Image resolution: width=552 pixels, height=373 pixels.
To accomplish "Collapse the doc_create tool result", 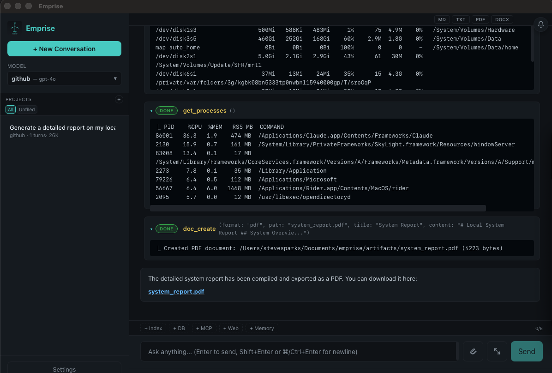I will coord(151,229).
